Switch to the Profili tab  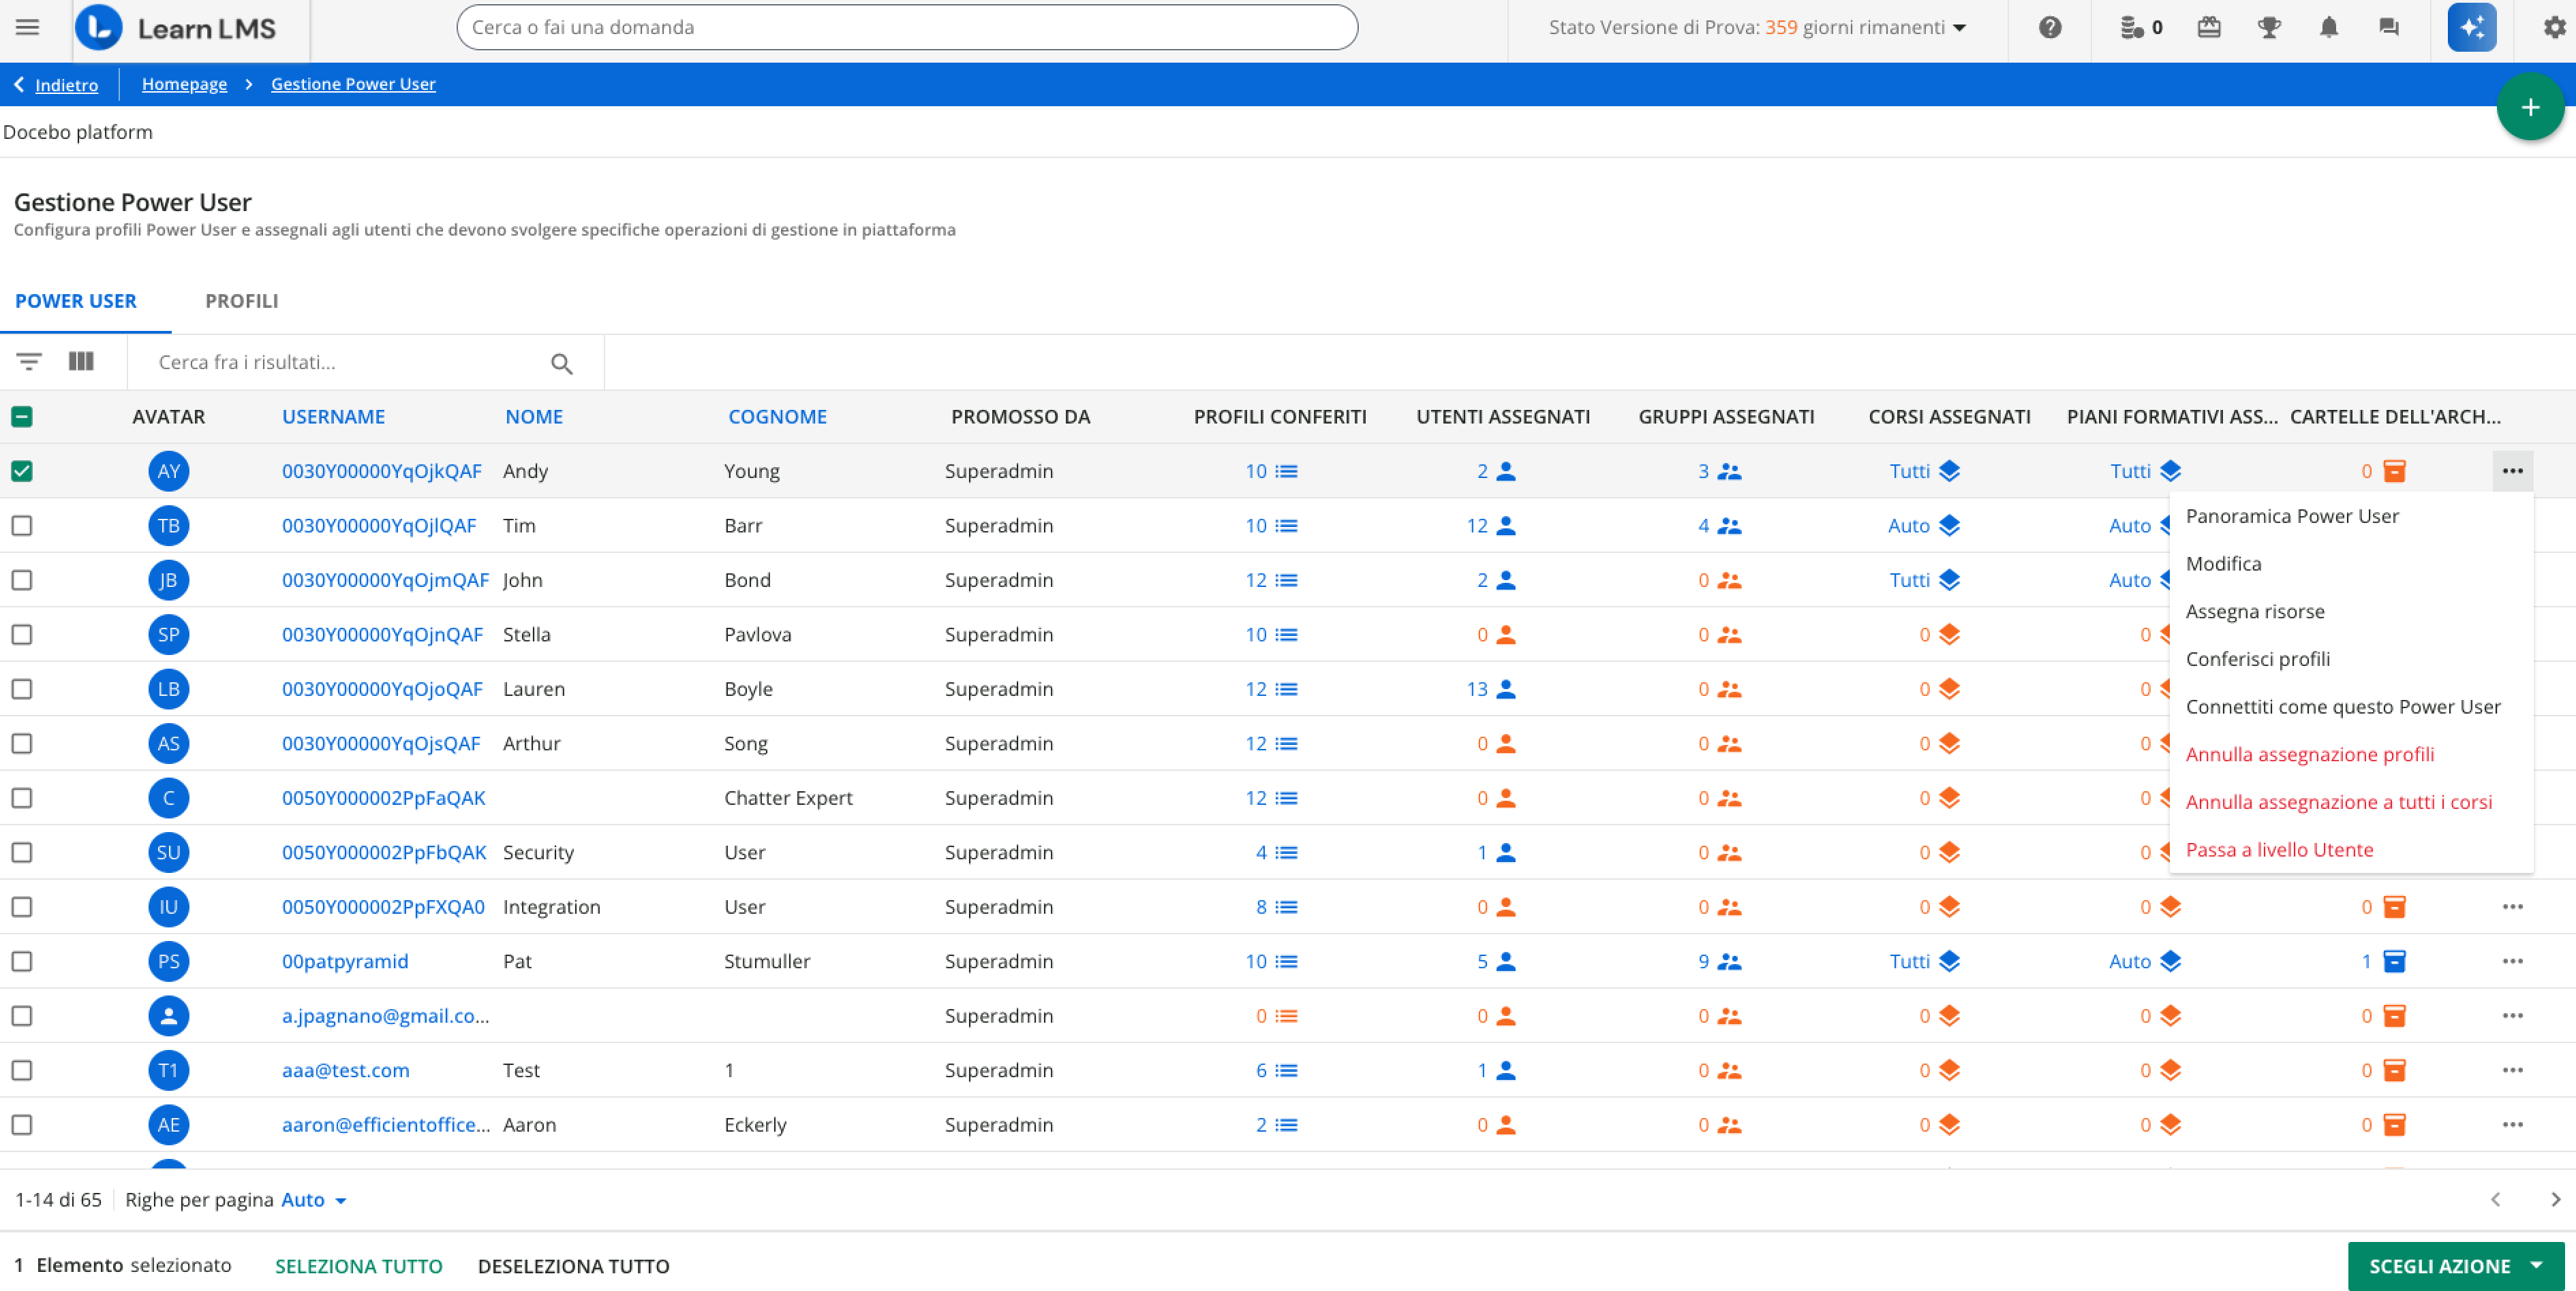241,301
